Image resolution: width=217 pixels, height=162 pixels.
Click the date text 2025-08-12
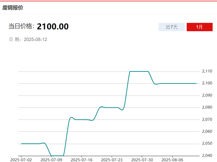point(35,40)
